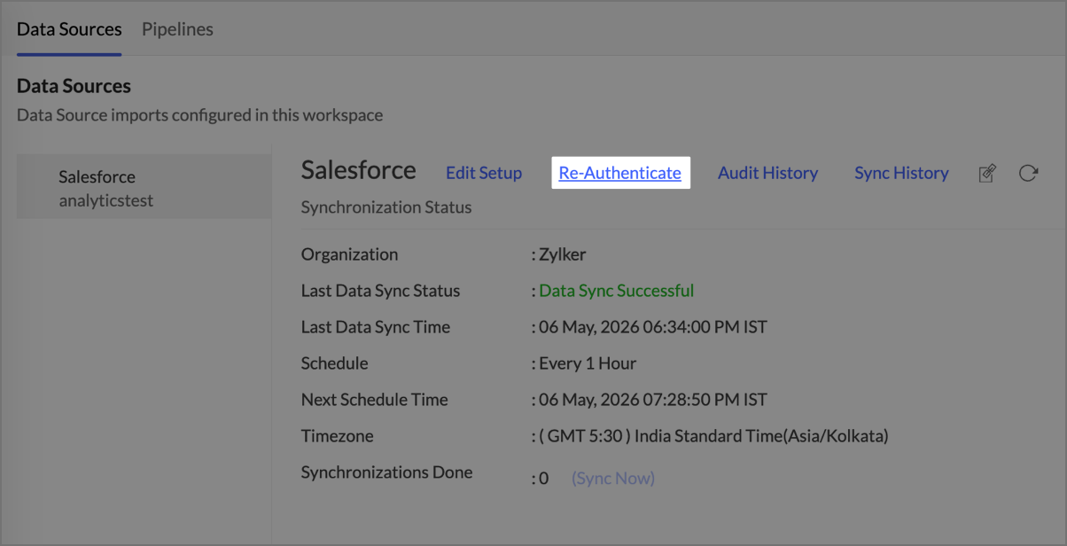Open the Audit History link
This screenshot has width=1067, height=546.
click(767, 173)
